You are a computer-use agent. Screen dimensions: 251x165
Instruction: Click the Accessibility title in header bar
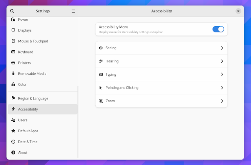click(x=162, y=11)
